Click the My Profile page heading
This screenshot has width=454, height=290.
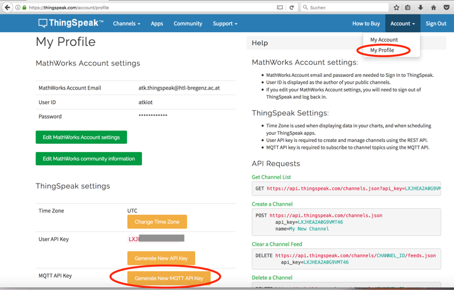66,42
